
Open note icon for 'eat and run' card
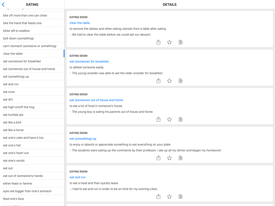(x=180, y=196)
